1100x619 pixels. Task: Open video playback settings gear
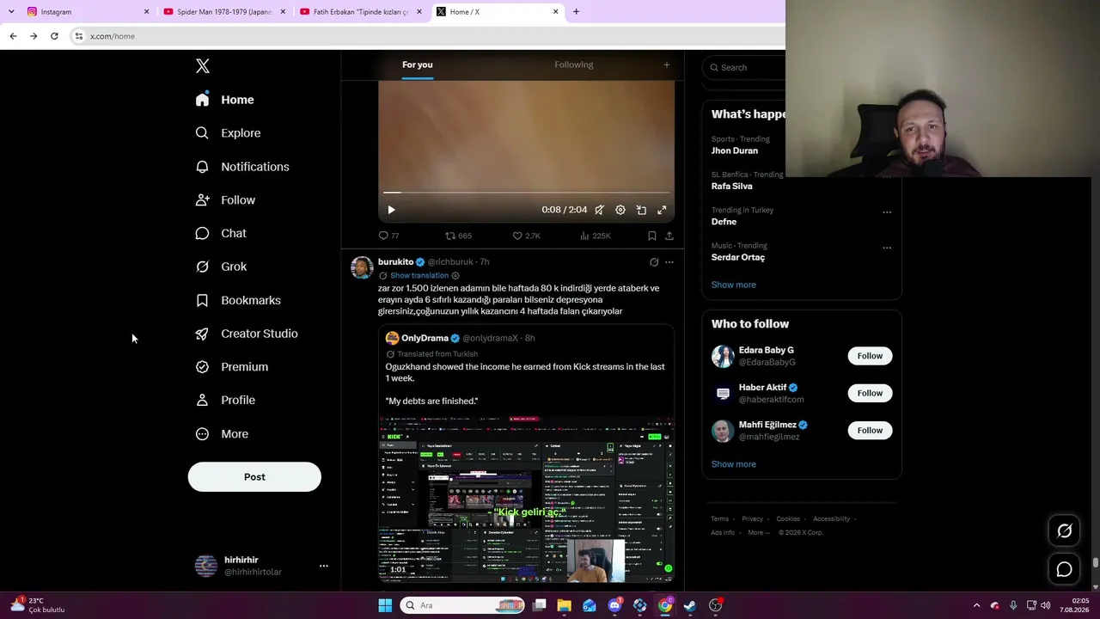(620, 210)
